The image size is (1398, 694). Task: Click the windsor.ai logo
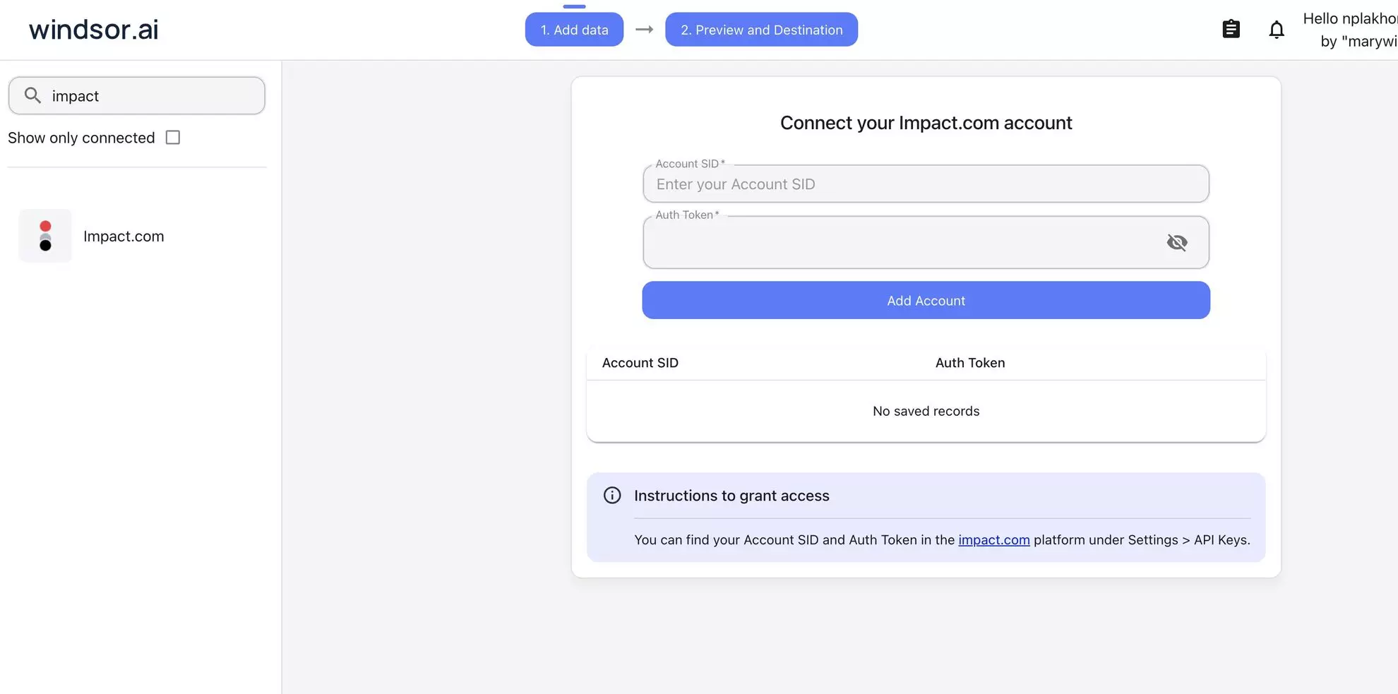[x=94, y=29]
